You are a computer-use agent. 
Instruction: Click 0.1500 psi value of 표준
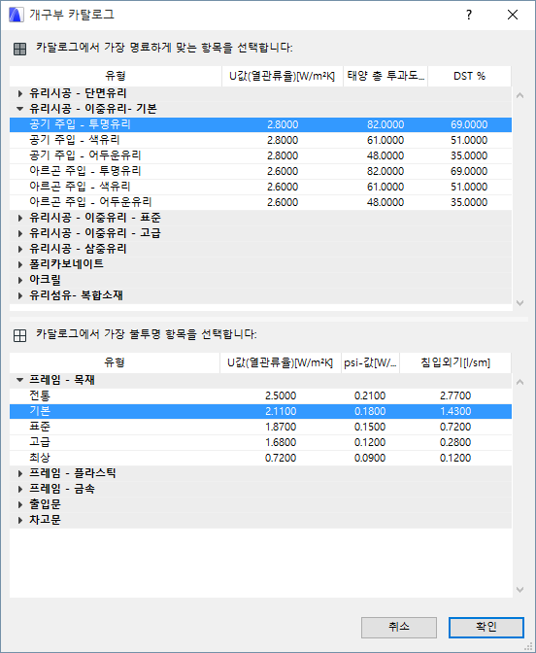[370, 427]
